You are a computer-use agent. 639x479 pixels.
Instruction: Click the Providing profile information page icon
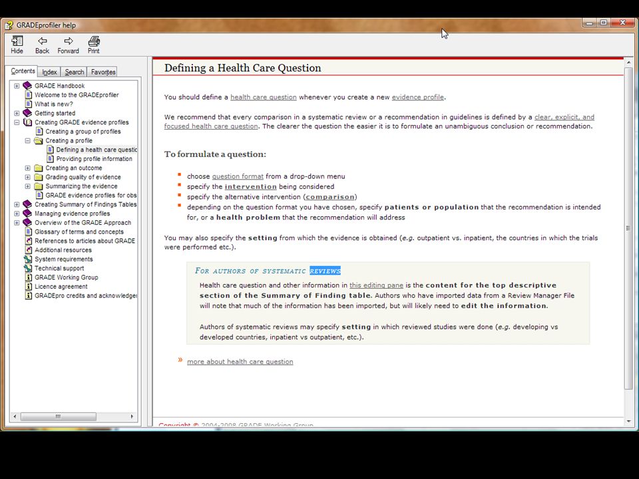click(50, 159)
